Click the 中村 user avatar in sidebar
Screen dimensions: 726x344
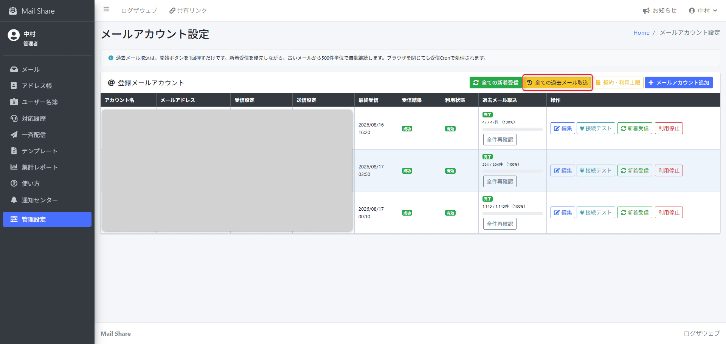pyautogui.click(x=14, y=35)
